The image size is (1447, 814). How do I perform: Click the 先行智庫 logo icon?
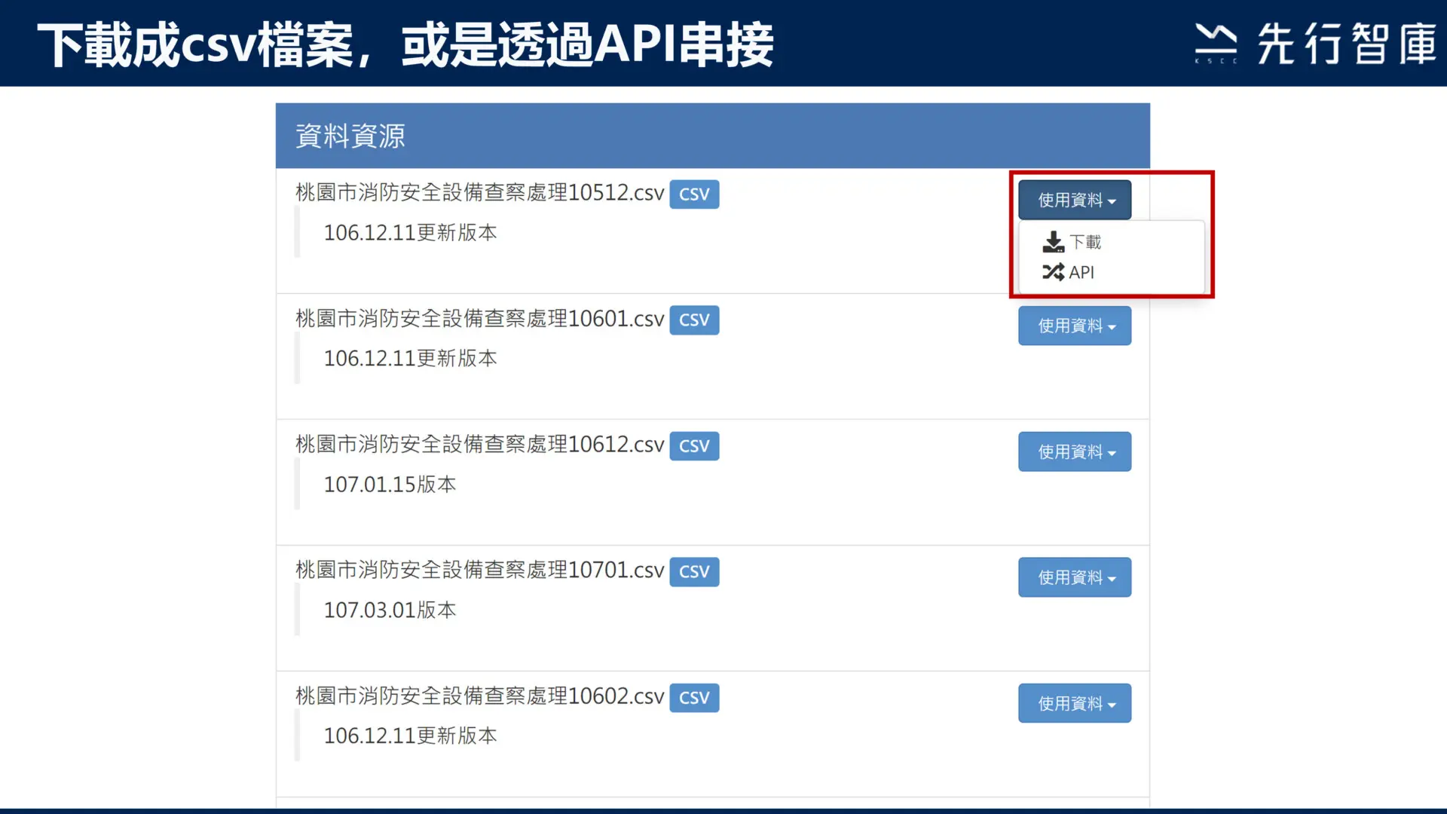click(1215, 43)
